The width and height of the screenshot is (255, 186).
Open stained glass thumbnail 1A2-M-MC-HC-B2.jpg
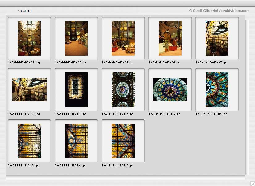123,90
